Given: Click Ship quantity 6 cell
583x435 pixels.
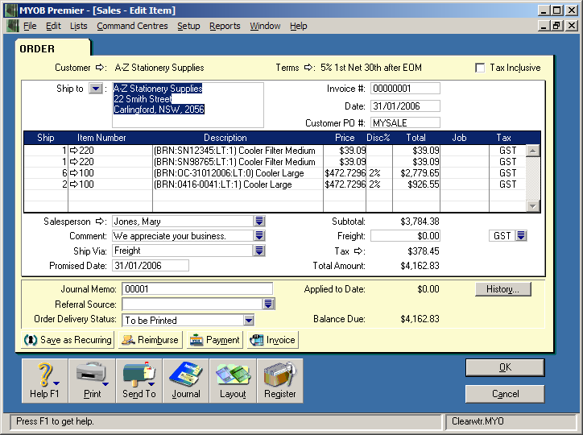Looking at the screenshot, I should pos(46,173).
